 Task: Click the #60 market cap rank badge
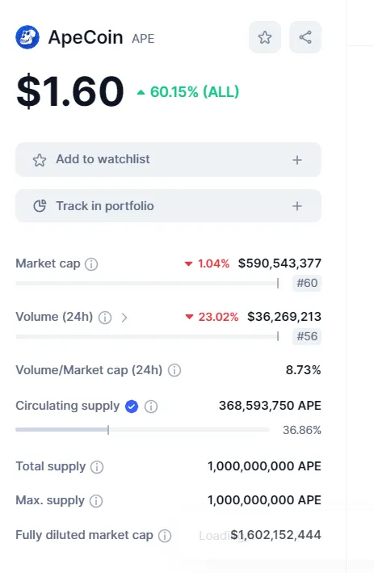pos(307,283)
